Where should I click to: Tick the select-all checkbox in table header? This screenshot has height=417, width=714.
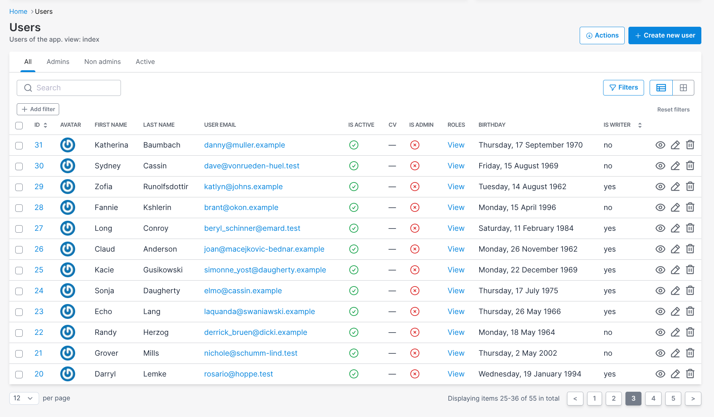coord(19,125)
